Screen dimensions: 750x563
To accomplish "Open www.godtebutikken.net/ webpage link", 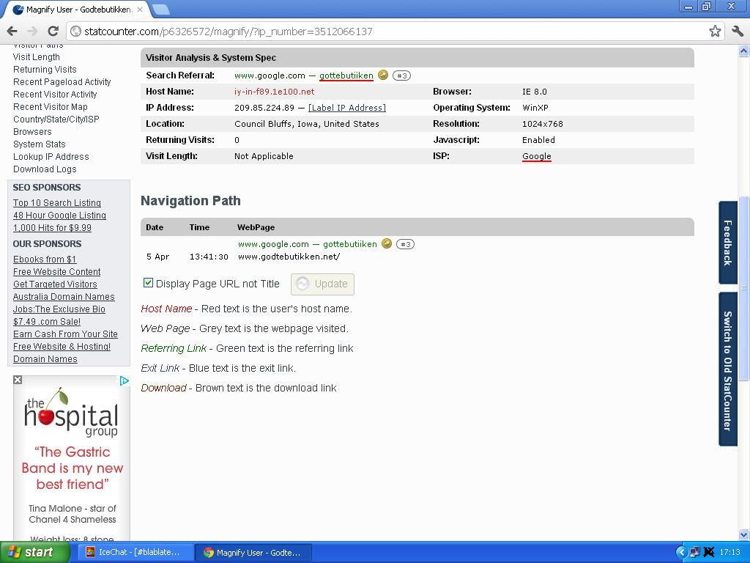I will tap(289, 257).
